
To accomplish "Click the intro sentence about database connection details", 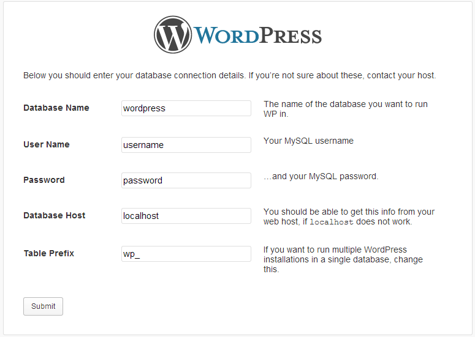I will click(x=229, y=75).
